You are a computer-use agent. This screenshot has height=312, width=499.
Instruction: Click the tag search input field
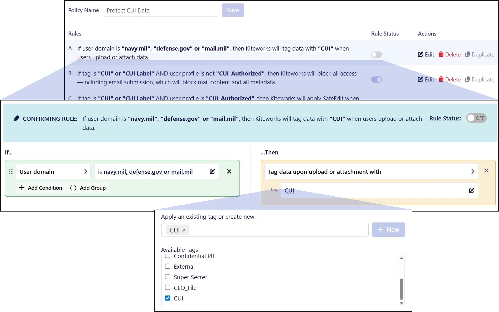[x=265, y=230]
